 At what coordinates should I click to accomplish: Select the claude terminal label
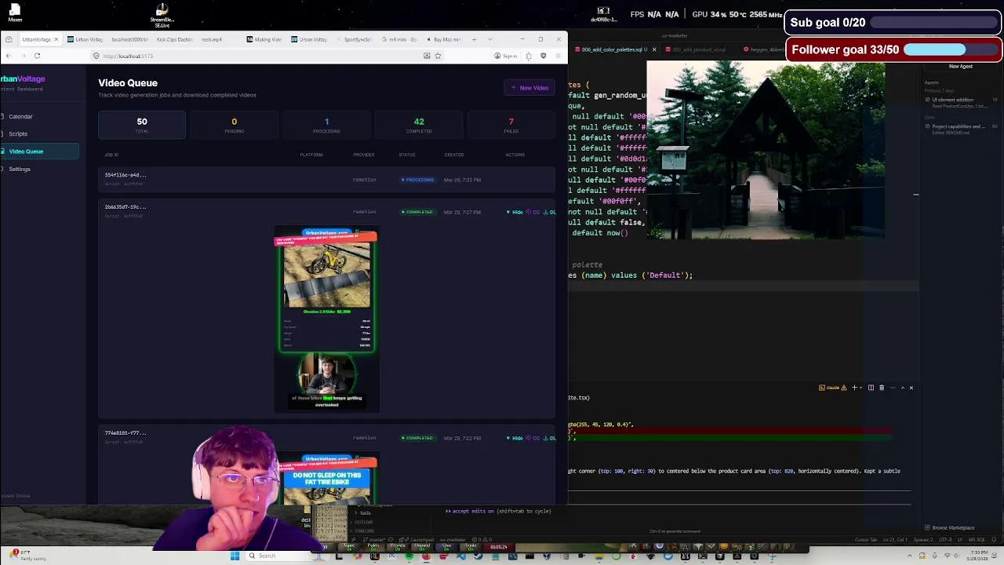833,388
